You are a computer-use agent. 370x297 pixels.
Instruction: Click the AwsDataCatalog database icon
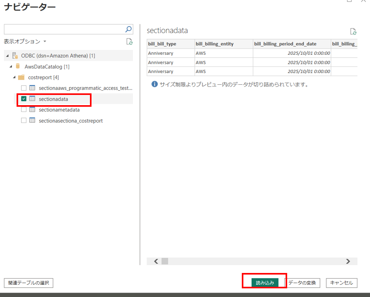18,66
